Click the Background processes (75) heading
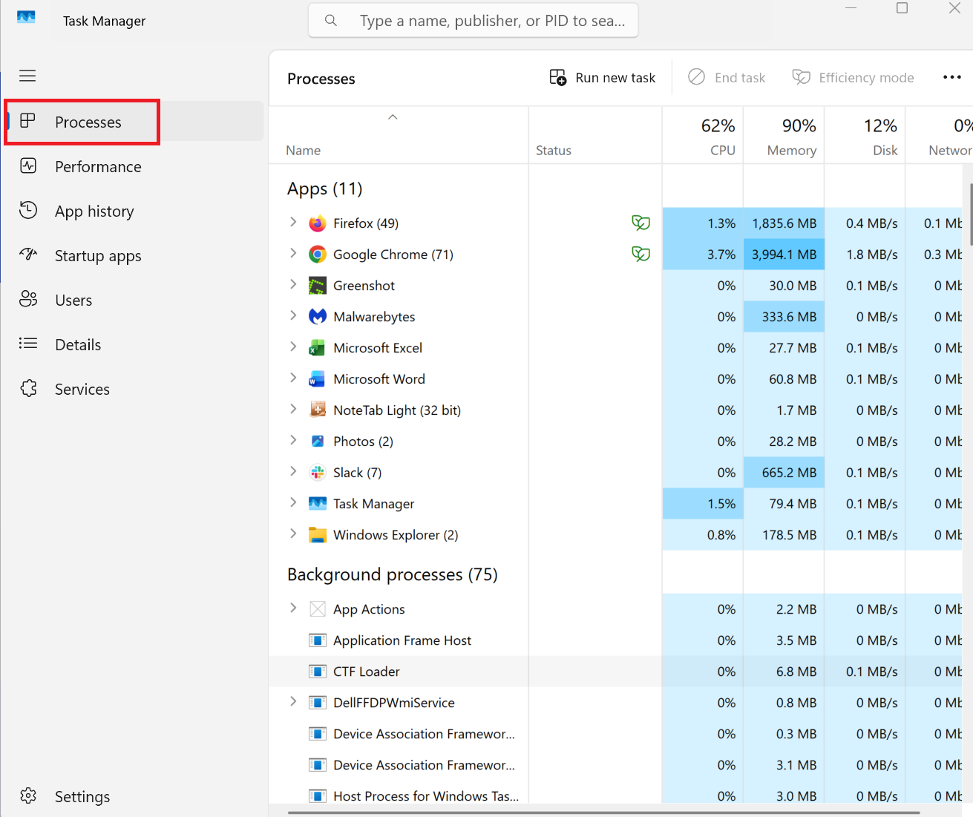This screenshot has width=973, height=817. tap(392, 574)
